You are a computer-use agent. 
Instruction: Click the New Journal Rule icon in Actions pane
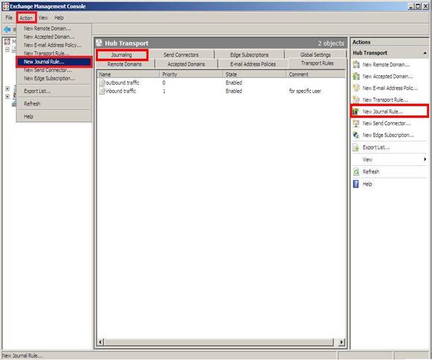[x=356, y=112]
